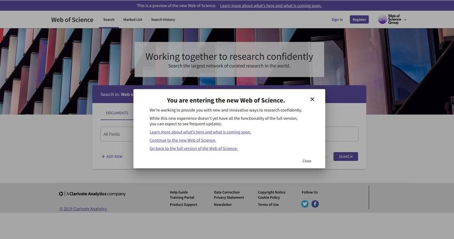The image size is (454, 239).
Task: Open the Twitter follow icon
Action: coord(304,204)
